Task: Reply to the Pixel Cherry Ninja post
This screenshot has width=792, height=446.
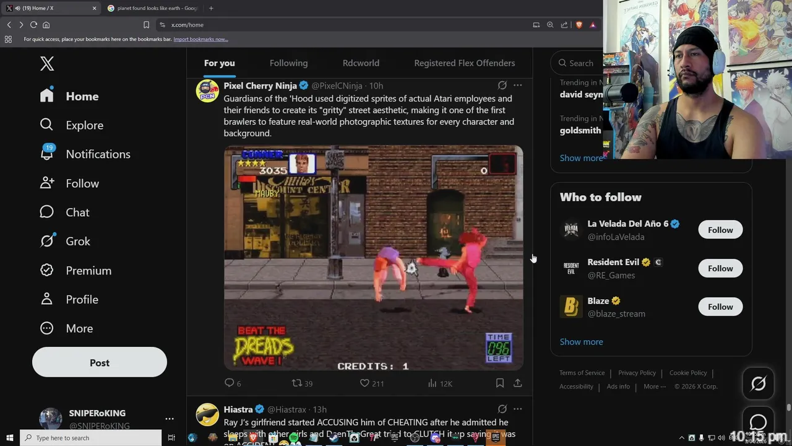Action: click(233, 383)
